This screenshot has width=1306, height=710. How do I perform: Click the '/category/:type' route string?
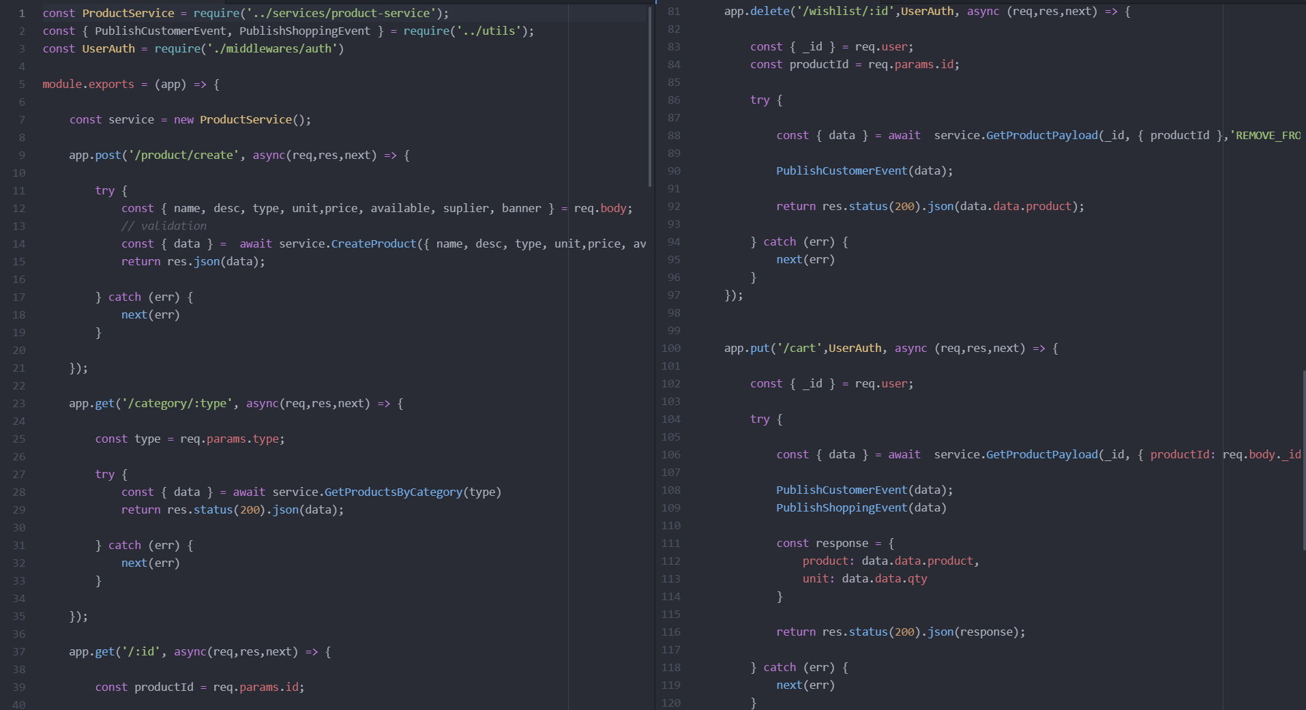tap(177, 403)
